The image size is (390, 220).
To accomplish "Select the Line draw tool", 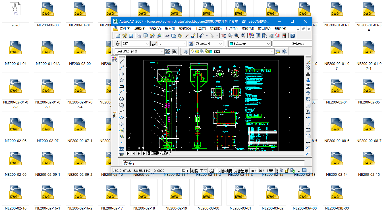I will click(x=122, y=62).
